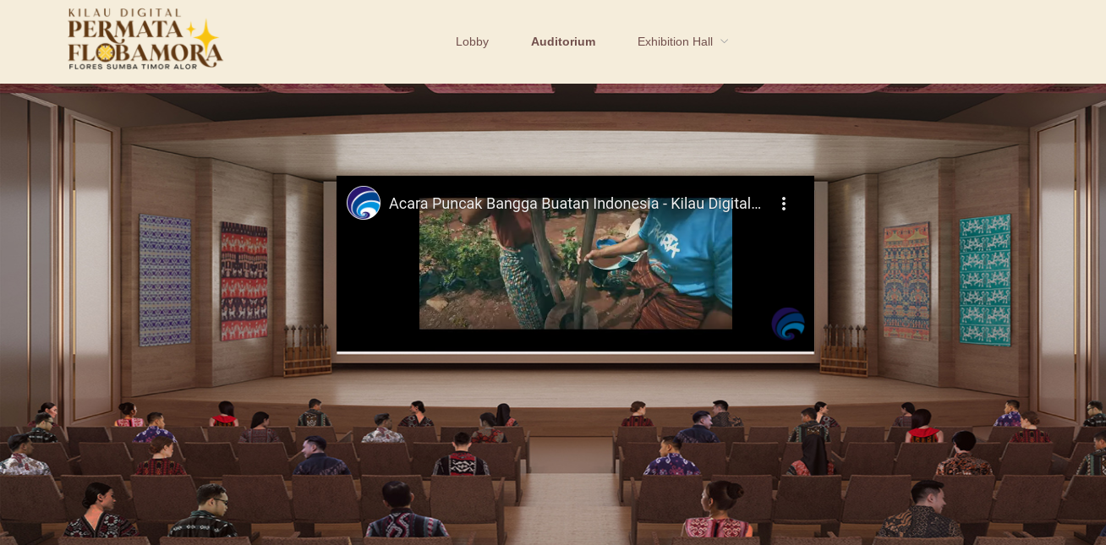Open the video three-dot more options menu
Image resolution: width=1106 pixels, height=545 pixels.
pyautogui.click(x=784, y=204)
